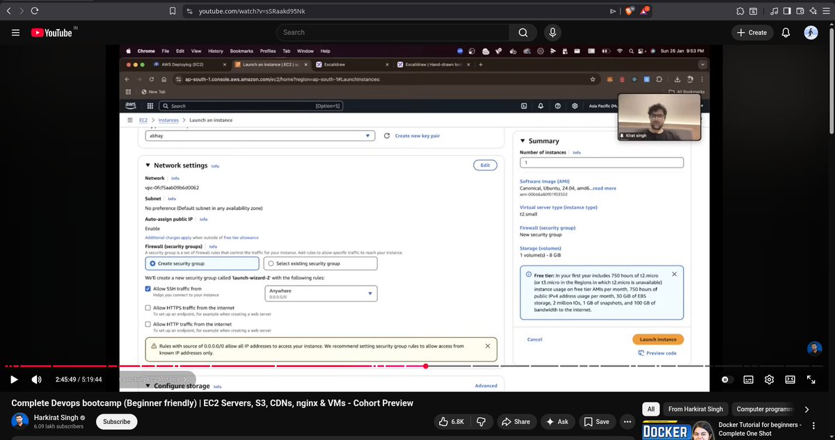Start voice search with the microphone
This screenshot has height=440, width=835.
coord(552,32)
